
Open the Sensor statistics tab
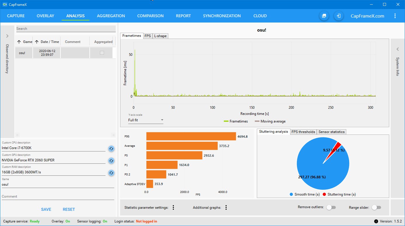click(332, 132)
